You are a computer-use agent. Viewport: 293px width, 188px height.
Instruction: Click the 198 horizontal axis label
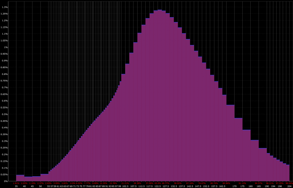click(x=280, y=186)
